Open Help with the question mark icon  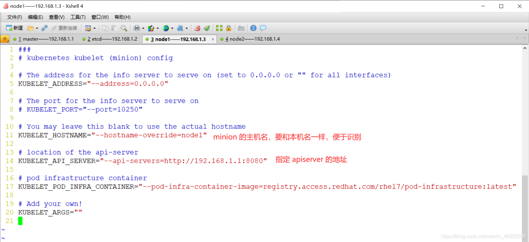coord(253,28)
